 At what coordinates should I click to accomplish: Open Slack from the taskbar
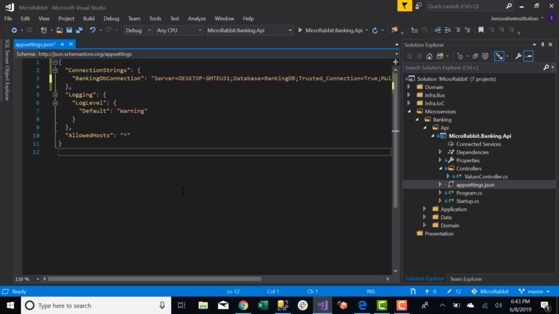pos(303,306)
